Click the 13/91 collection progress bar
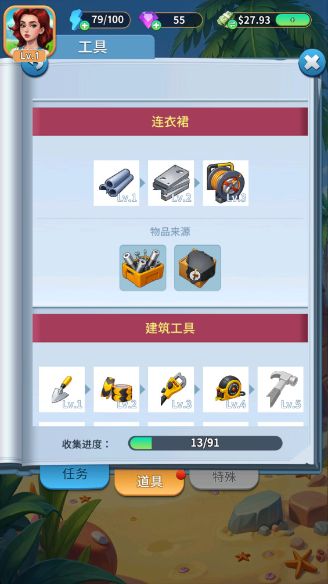Image resolution: width=328 pixels, height=584 pixels. (206, 443)
